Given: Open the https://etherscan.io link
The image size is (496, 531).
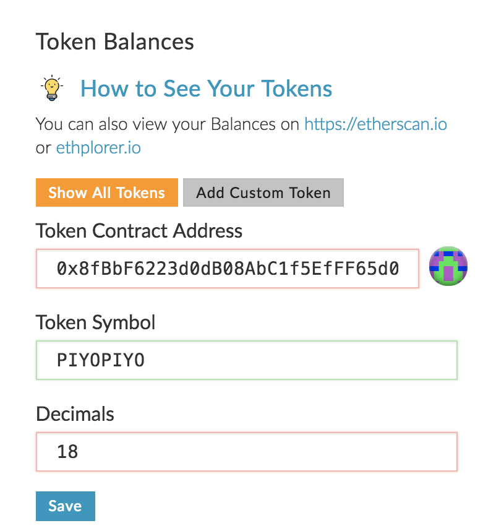Looking at the screenshot, I should tap(375, 124).
